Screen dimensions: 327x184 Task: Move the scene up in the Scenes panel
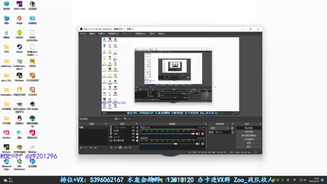coord(91,148)
